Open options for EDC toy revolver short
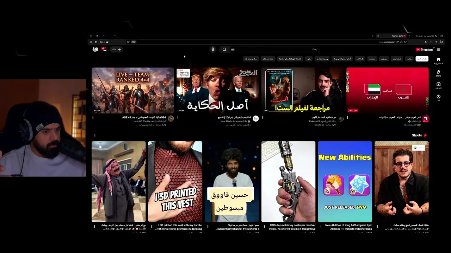This screenshot has width=451, height=253. click(x=264, y=226)
